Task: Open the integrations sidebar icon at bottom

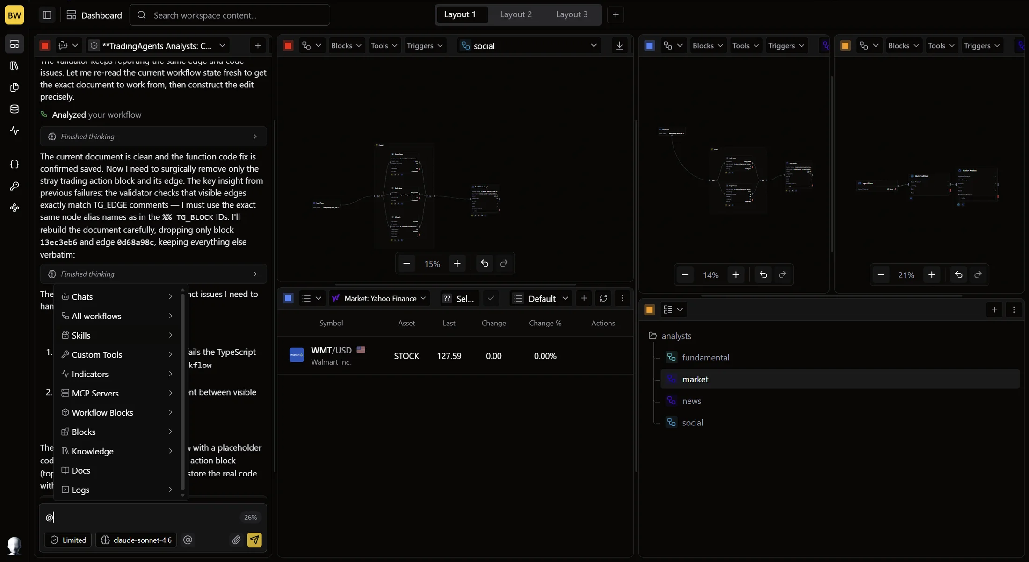Action: [14, 208]
